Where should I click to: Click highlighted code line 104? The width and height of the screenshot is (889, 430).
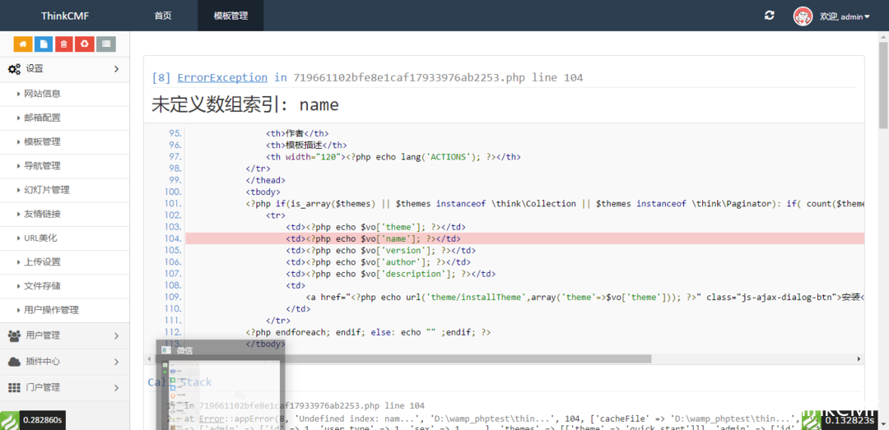click(x=525, y=239)
